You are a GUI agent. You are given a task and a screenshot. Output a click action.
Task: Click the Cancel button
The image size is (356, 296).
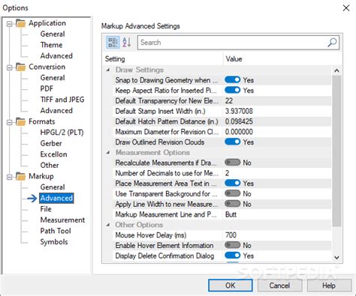point(279,286)
